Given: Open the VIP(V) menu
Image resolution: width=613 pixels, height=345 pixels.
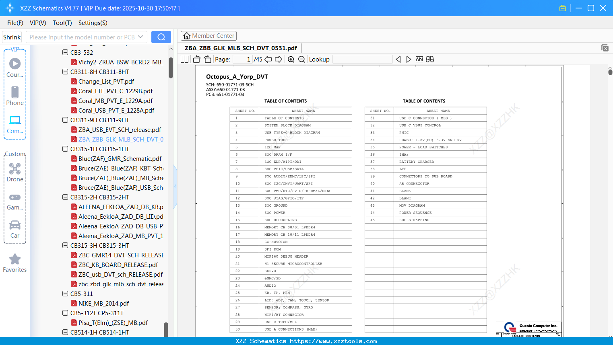Looking at the screenshot, I should coord(38,23).
